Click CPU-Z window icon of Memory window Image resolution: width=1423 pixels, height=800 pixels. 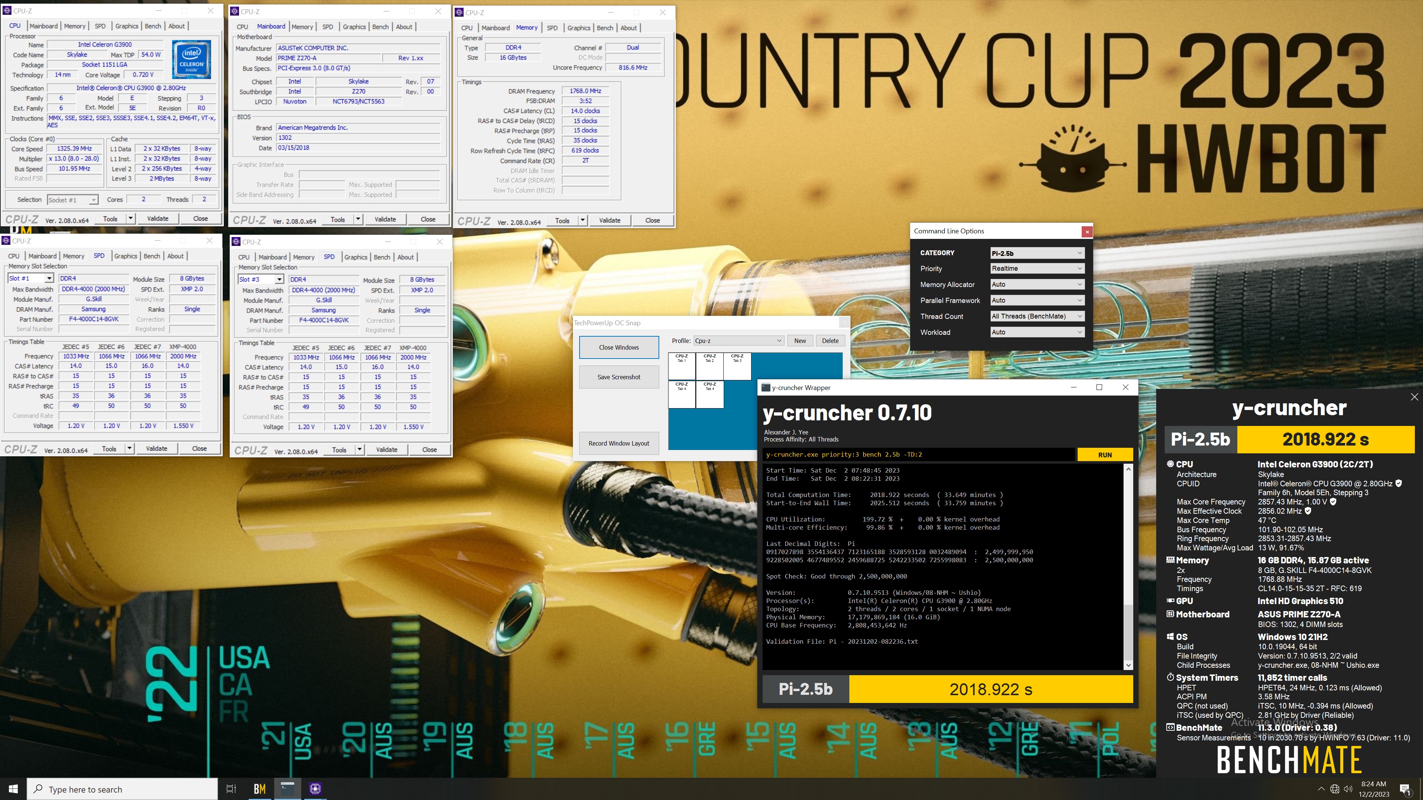(460, 12)
